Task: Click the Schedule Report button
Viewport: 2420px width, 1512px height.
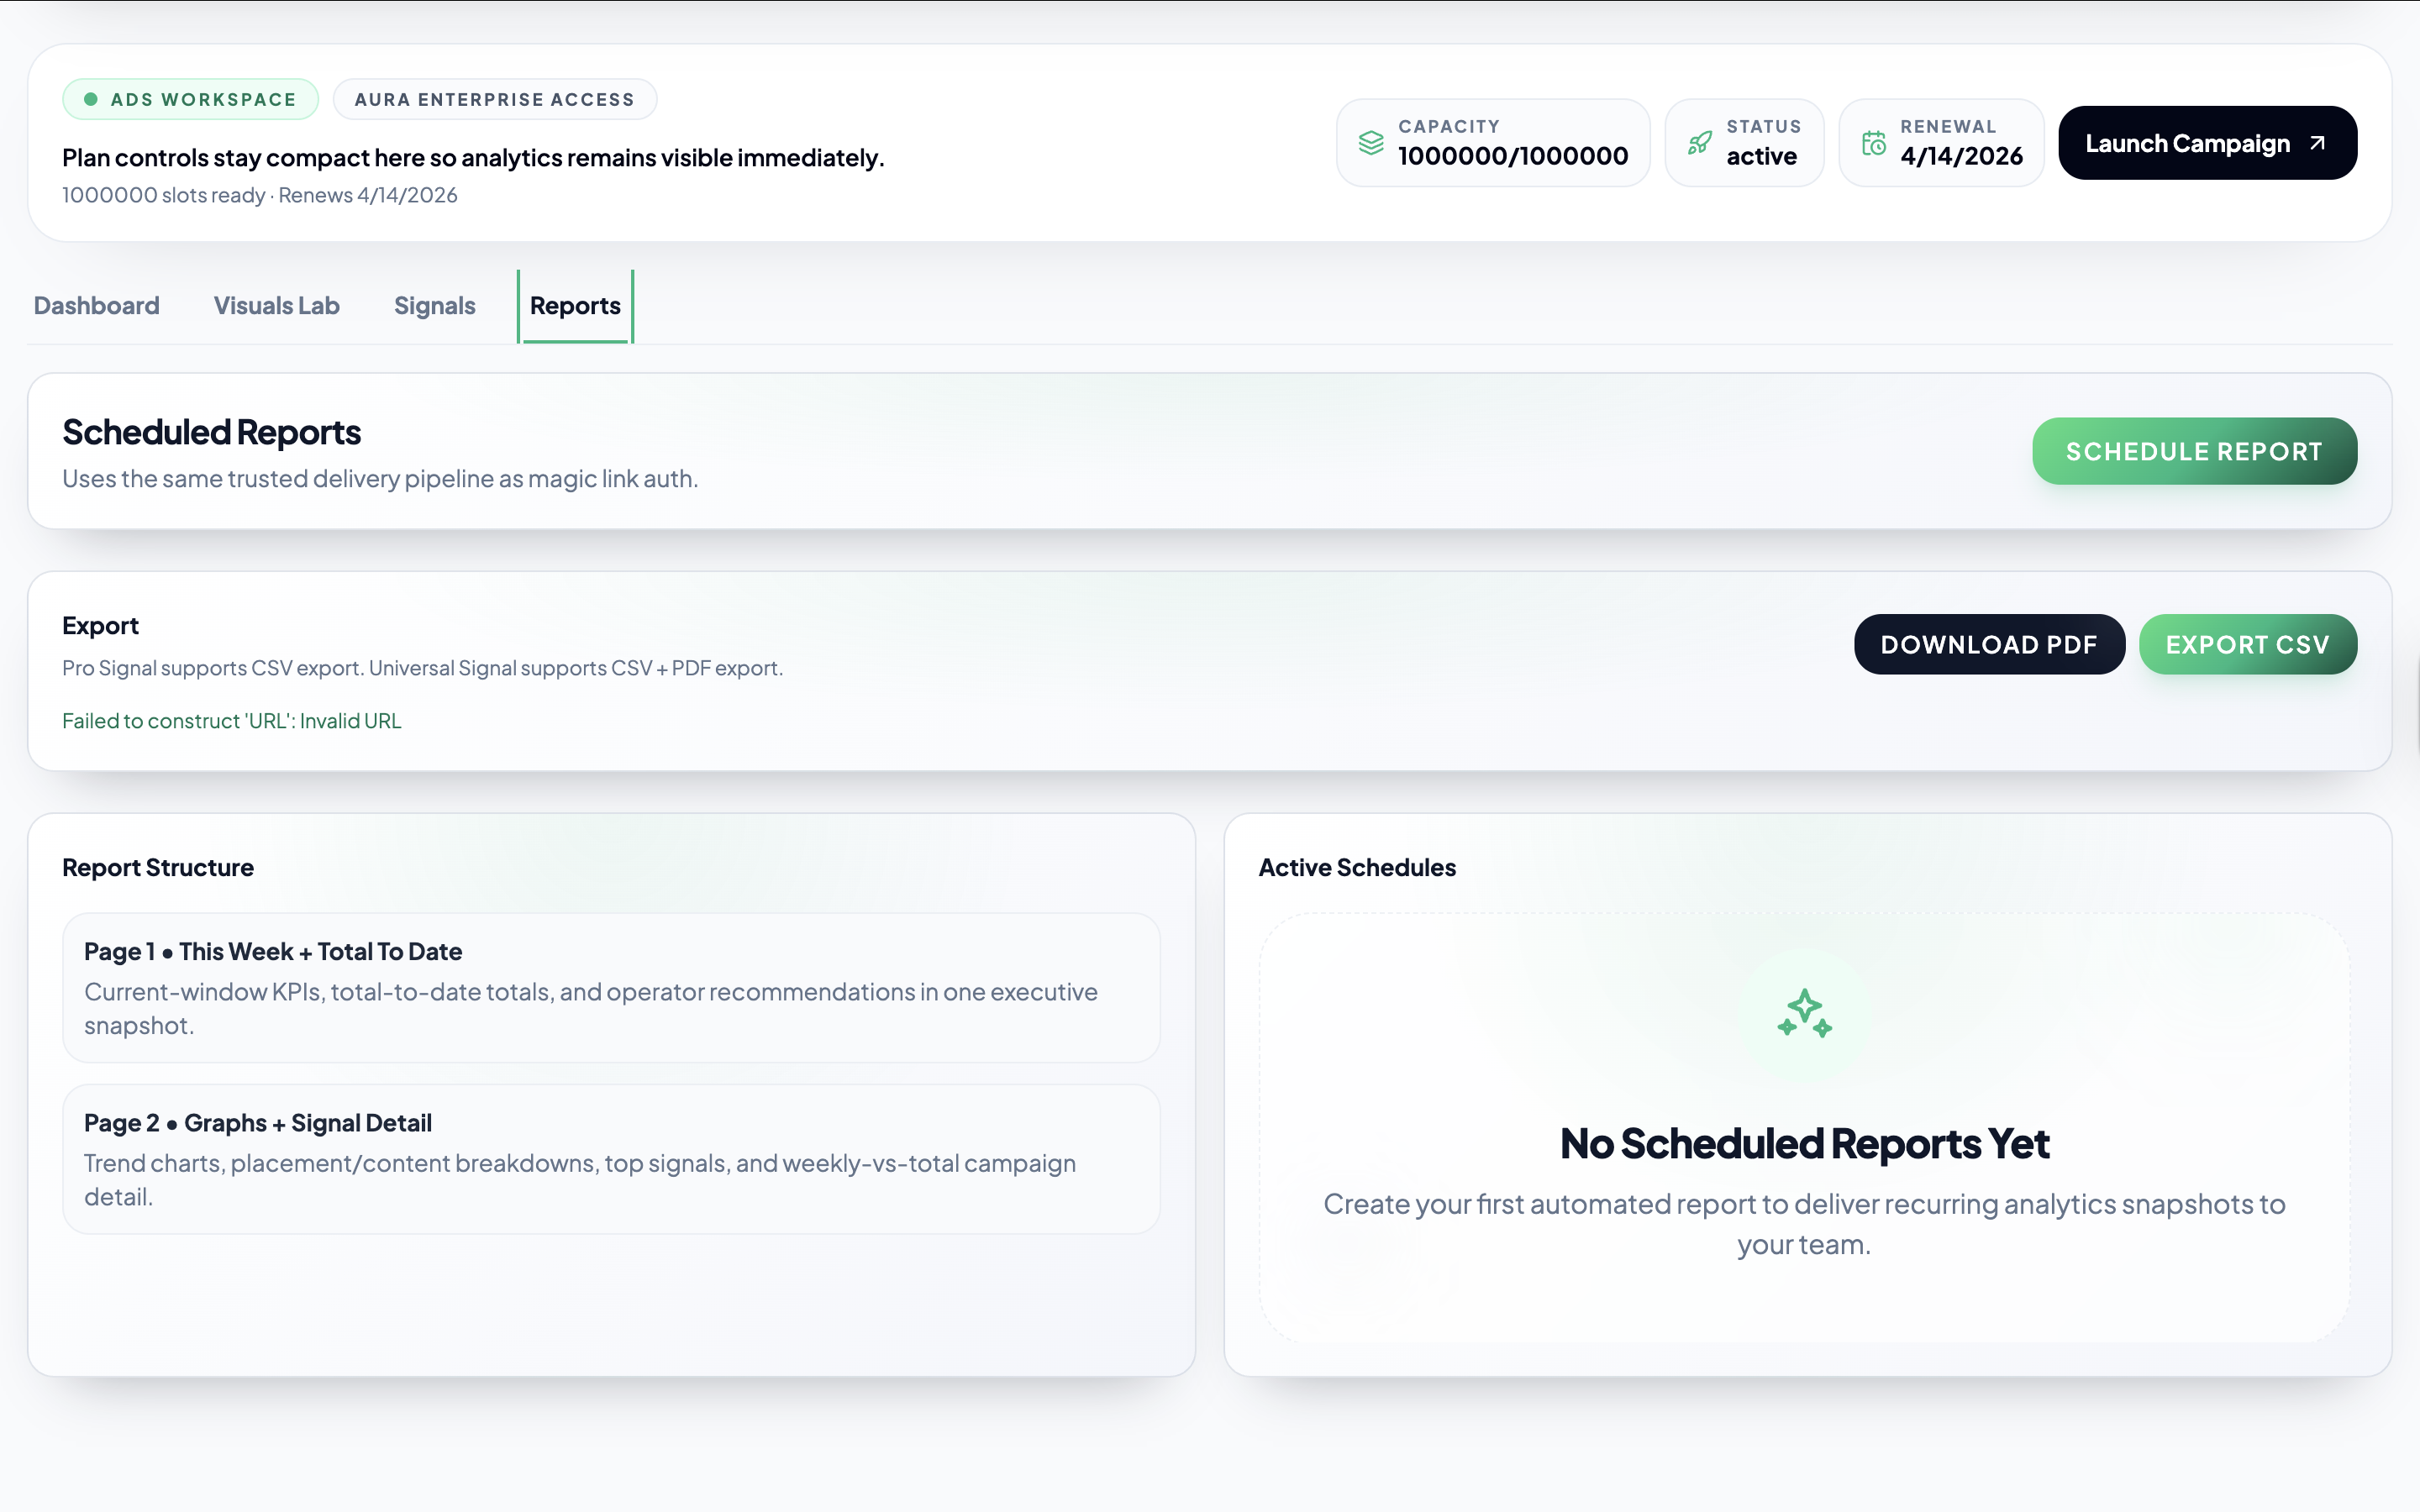Action: (2194, 451)
